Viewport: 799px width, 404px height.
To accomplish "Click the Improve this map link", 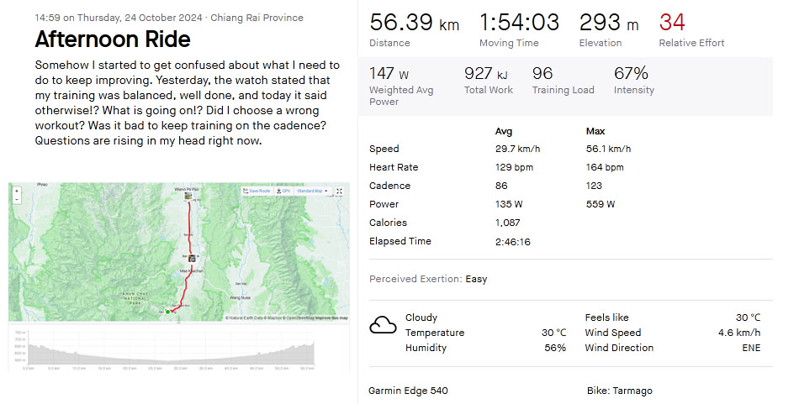I will 331,318.
